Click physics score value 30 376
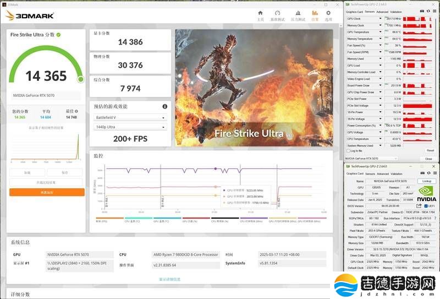440x299 pixels. (x=130, y=65)
